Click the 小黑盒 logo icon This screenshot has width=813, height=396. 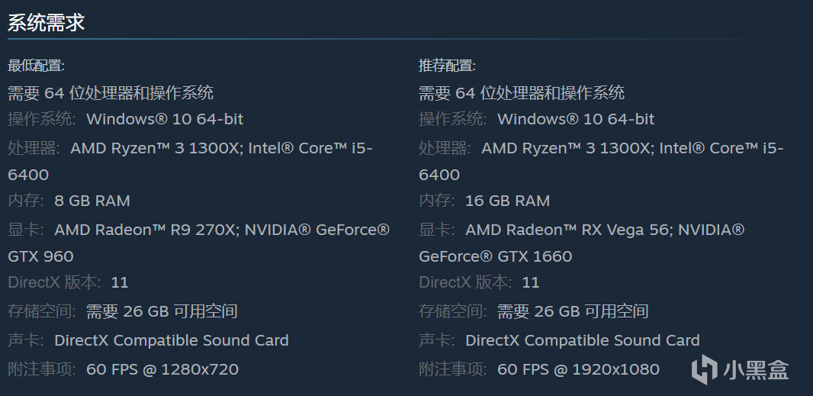click(704, 370)
